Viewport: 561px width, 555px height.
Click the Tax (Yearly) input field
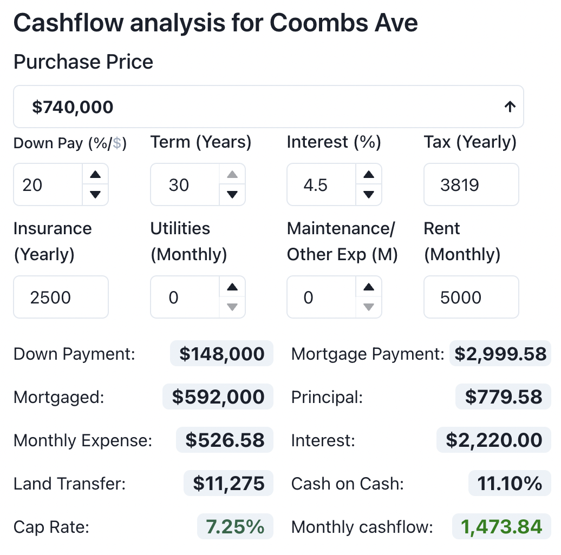click(471, 185)
